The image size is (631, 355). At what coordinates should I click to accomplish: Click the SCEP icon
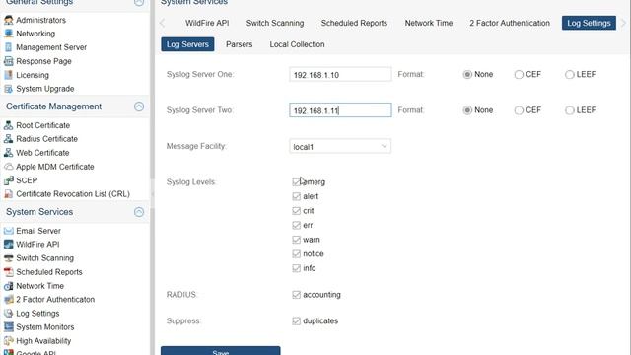pyautogui.click(x=9, y=180)
